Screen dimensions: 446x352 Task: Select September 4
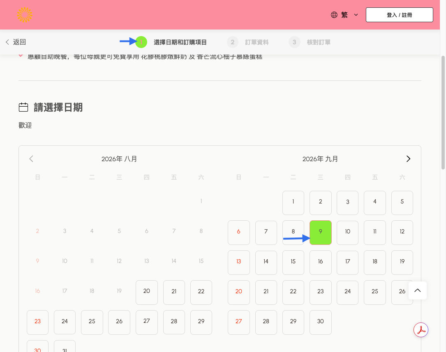tap(375, 203)
